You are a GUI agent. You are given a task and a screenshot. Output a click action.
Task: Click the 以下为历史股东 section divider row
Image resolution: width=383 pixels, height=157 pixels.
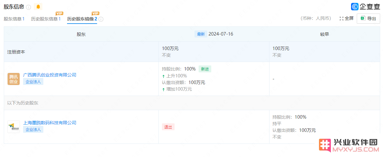tap(192, 103)
